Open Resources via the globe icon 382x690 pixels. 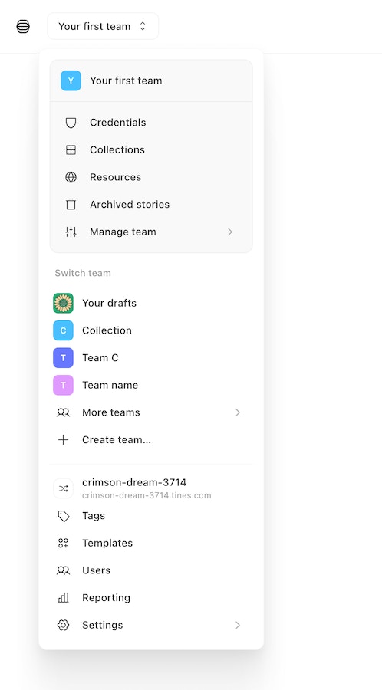(71, 177)
